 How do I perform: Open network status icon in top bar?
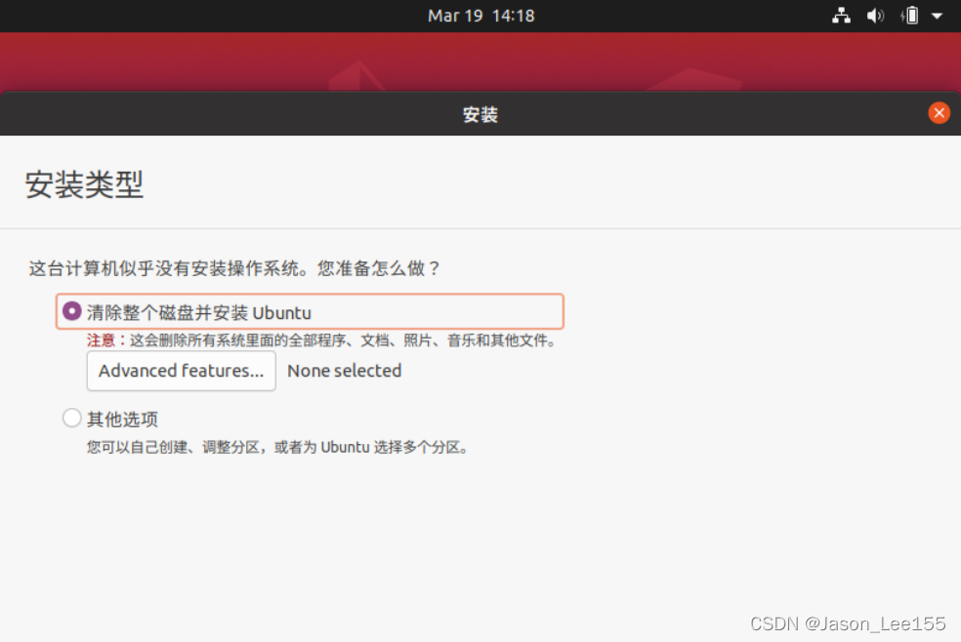point(841,16)
